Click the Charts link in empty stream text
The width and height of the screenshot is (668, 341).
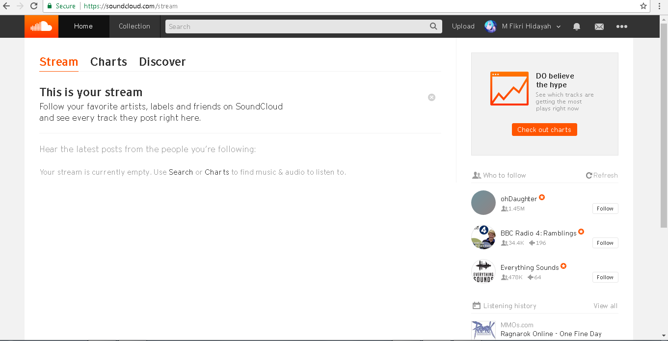[217, 172]
